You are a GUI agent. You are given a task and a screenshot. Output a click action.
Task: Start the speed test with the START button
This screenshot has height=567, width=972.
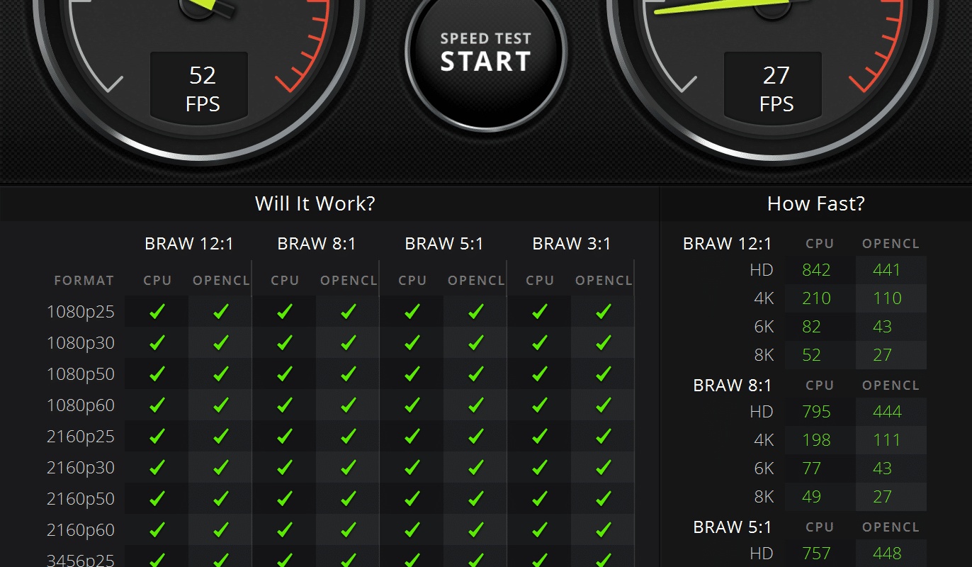click(x=485, y=52)
